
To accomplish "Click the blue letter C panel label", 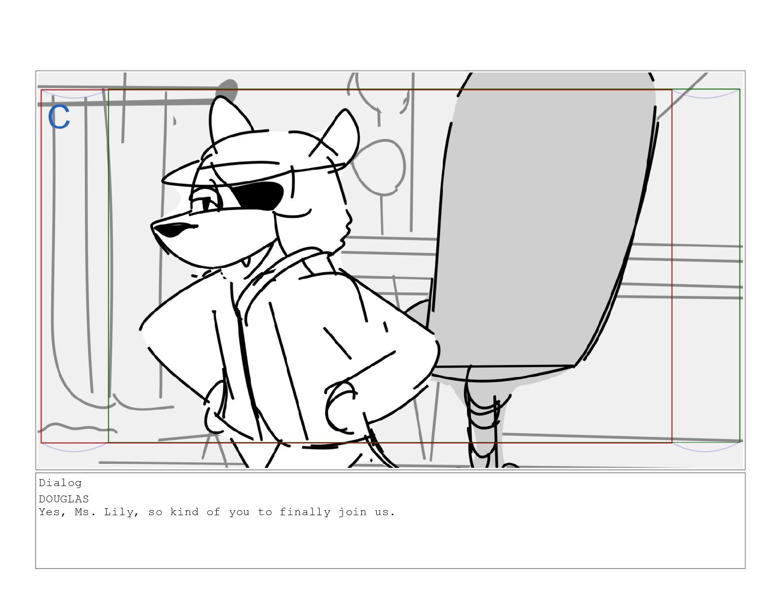I will pos(59,117).
